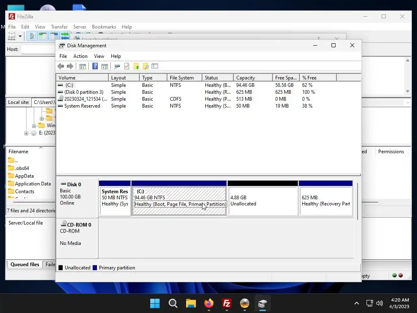Viewport: 417px width, 313px height.
Task: Switch to Queued files tab
Action: [x=25, y=265]
